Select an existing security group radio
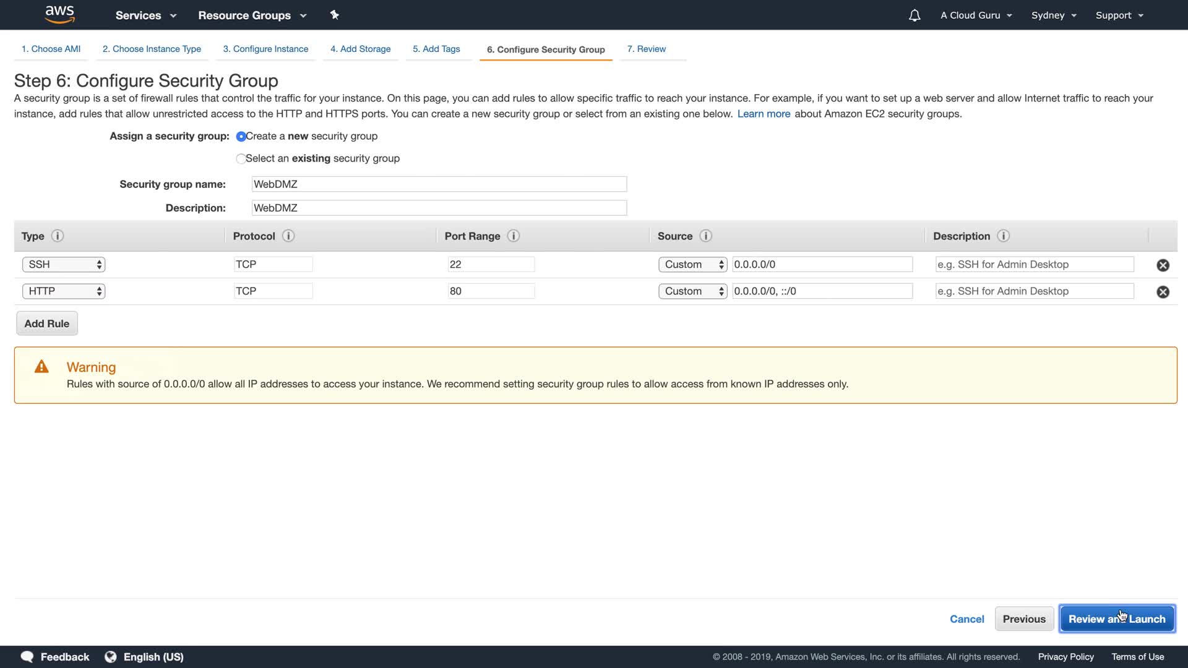The width and height of the screenshot is (1188, 668). click(x=241, y=159)
